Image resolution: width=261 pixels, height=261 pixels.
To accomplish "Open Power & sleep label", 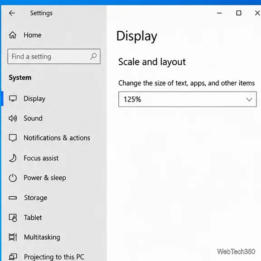I will pyautogui.click(x=45, y=178).
